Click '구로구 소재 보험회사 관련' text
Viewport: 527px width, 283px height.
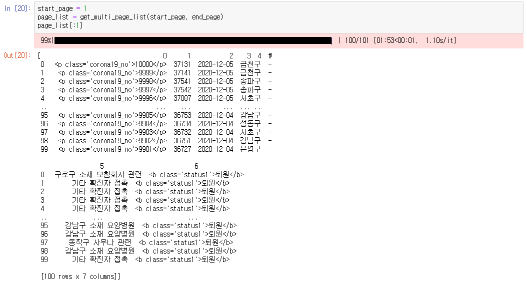click(x=98, y=175)
